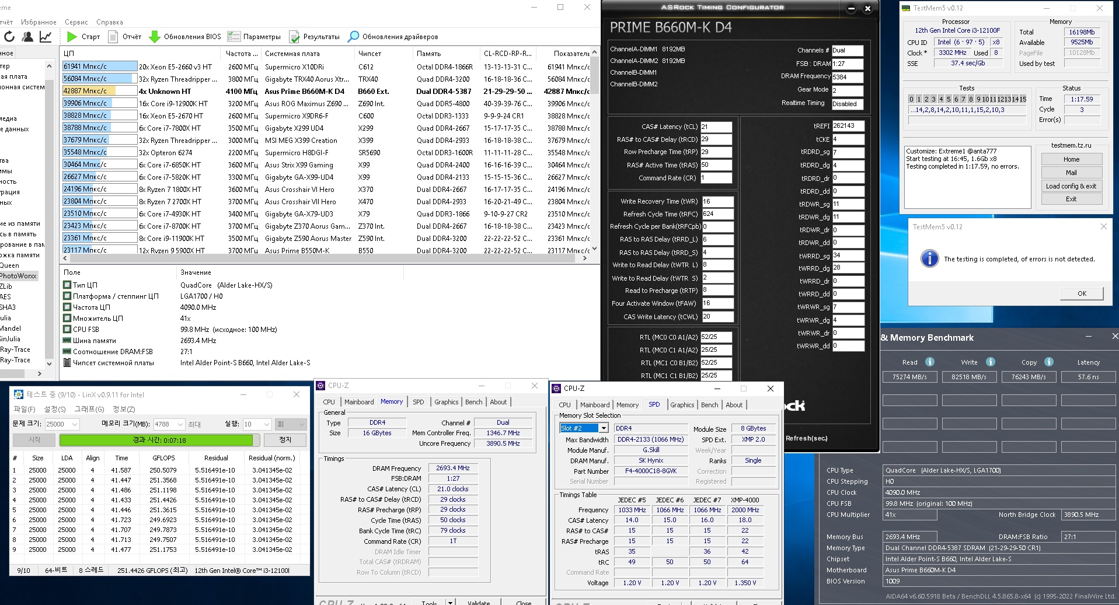The image size is (1119, 605).
Task: Open the LinX 회 unit dropdown
Action: tap(290, 424)
